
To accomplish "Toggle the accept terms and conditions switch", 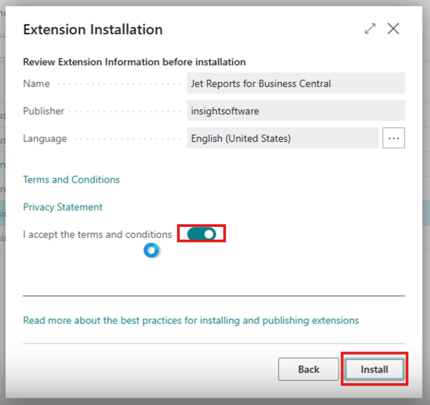I will 202,234.
